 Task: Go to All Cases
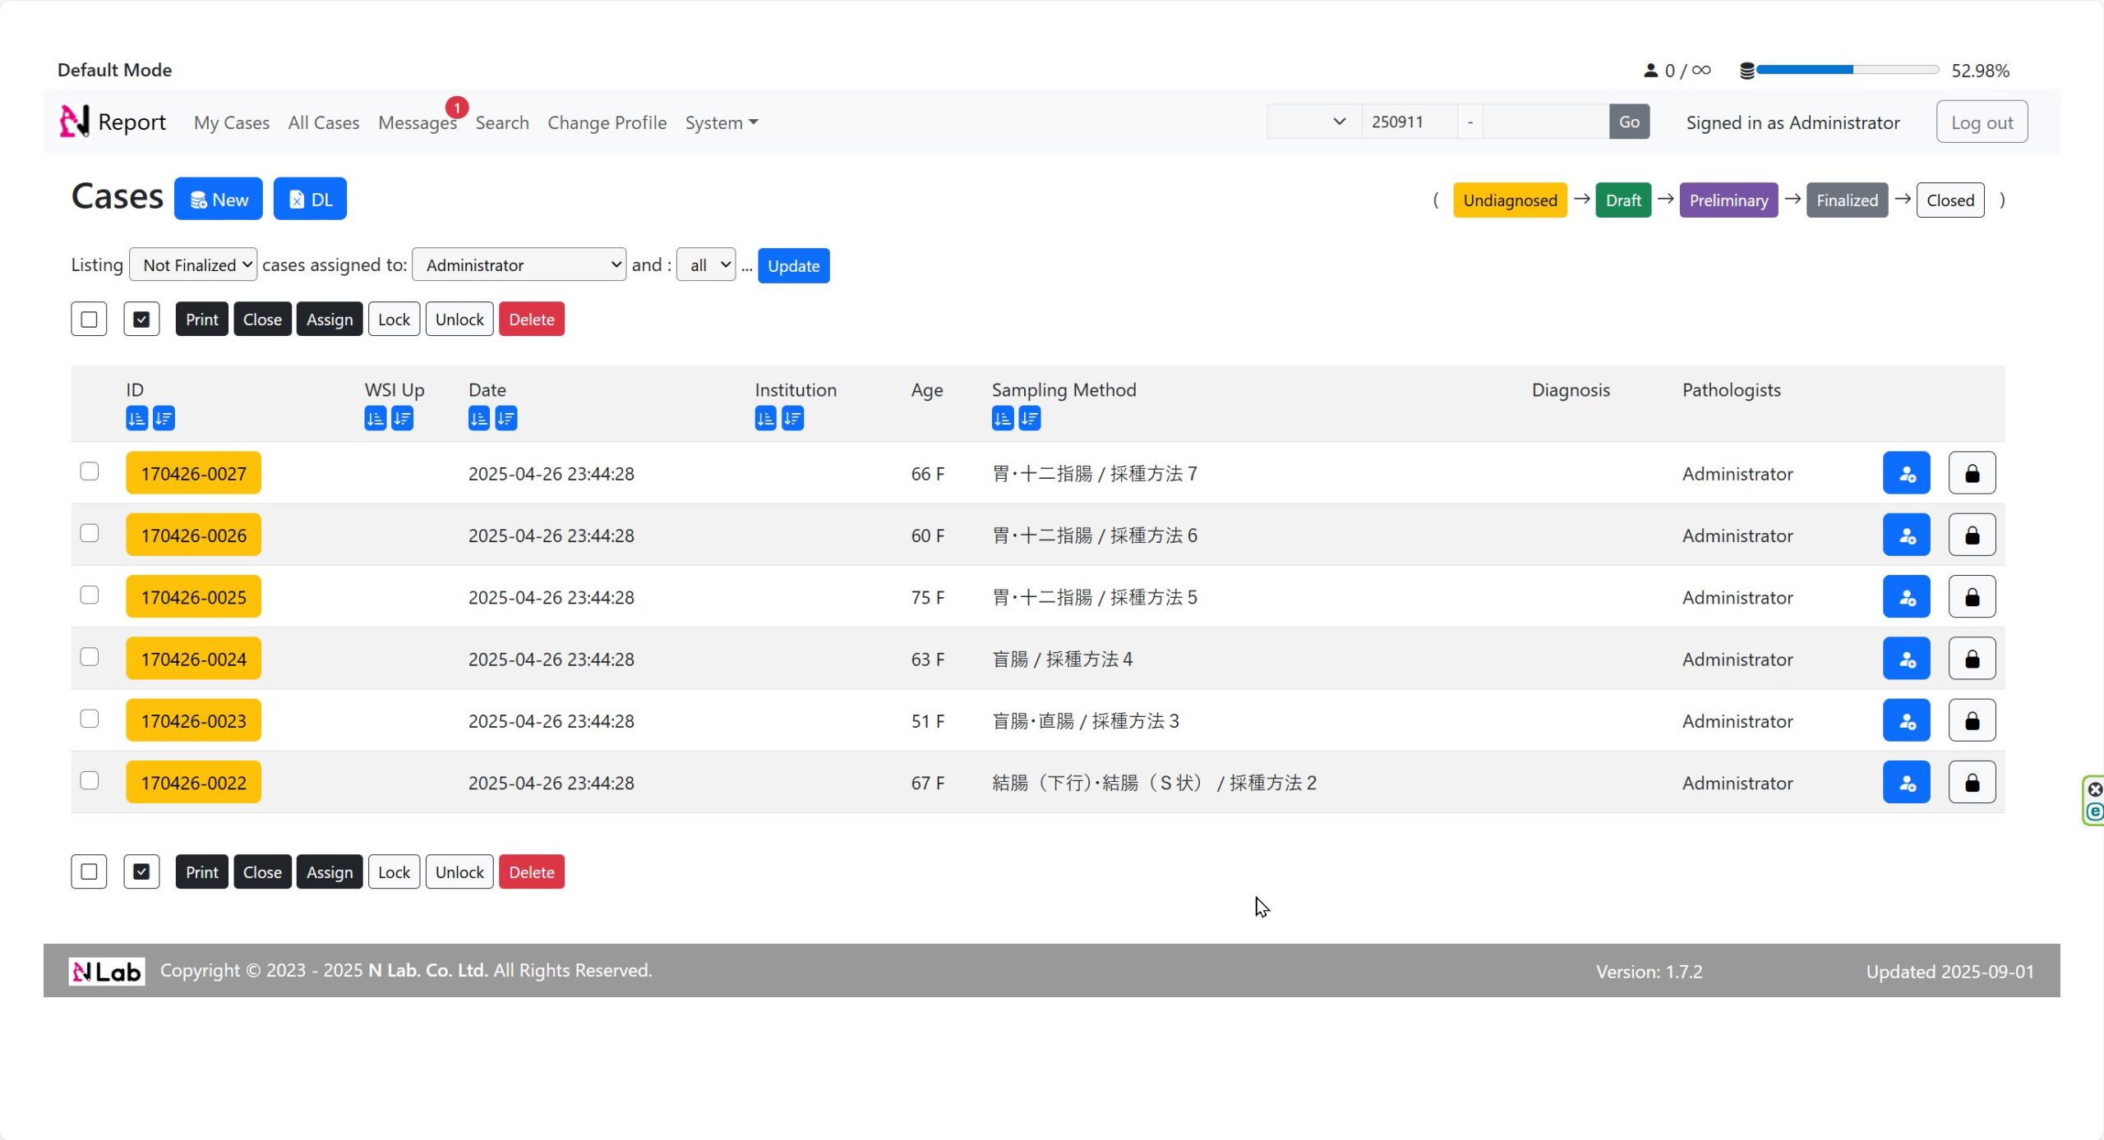coord(323,122)
